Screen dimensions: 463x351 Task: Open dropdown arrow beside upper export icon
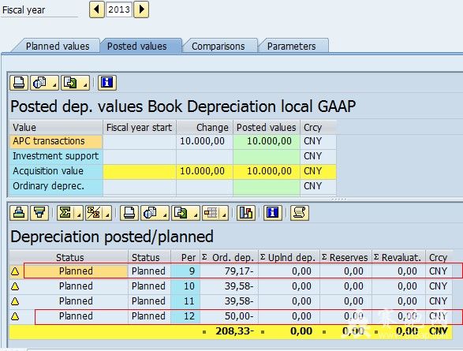(85, 85)
